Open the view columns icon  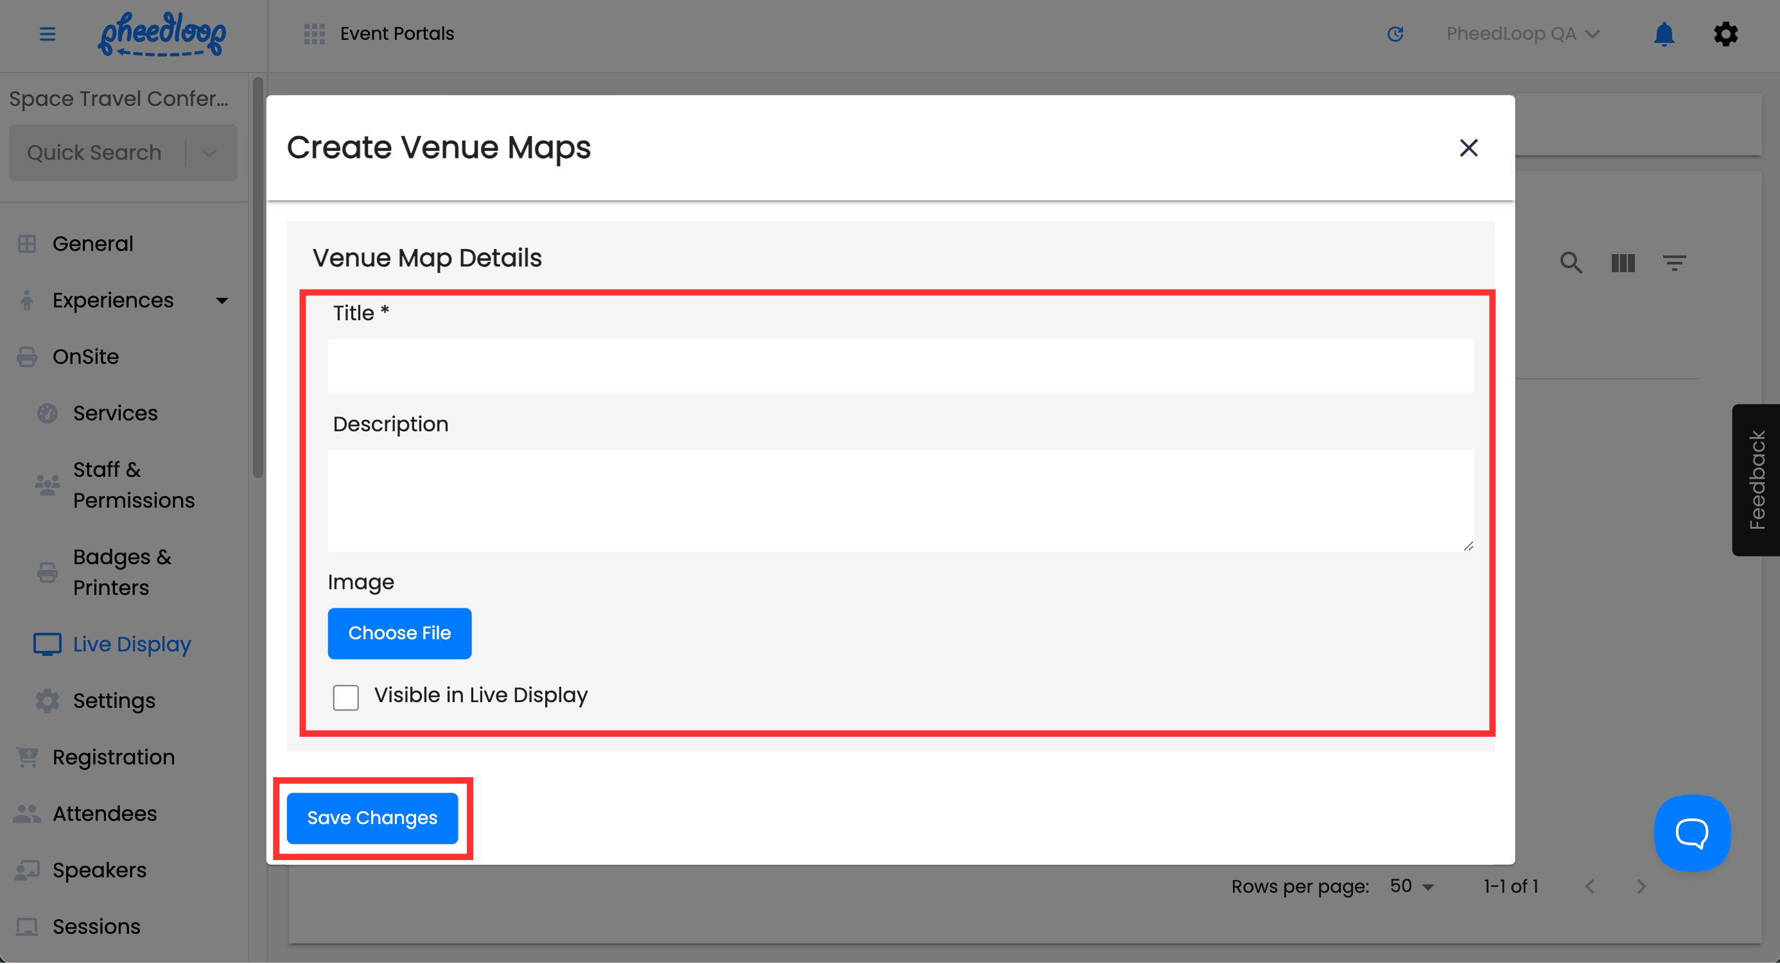pyautogui.click(x=1623, y=263)
